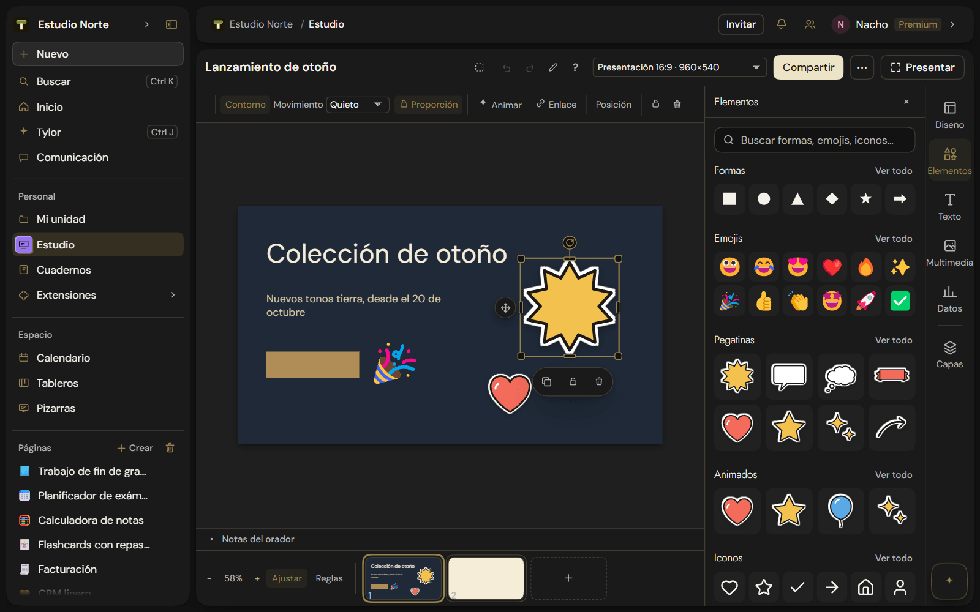The height and width of the screenshot is (612, 980).
Task: Select the second slide thumbnail
Action: point(486,578)
